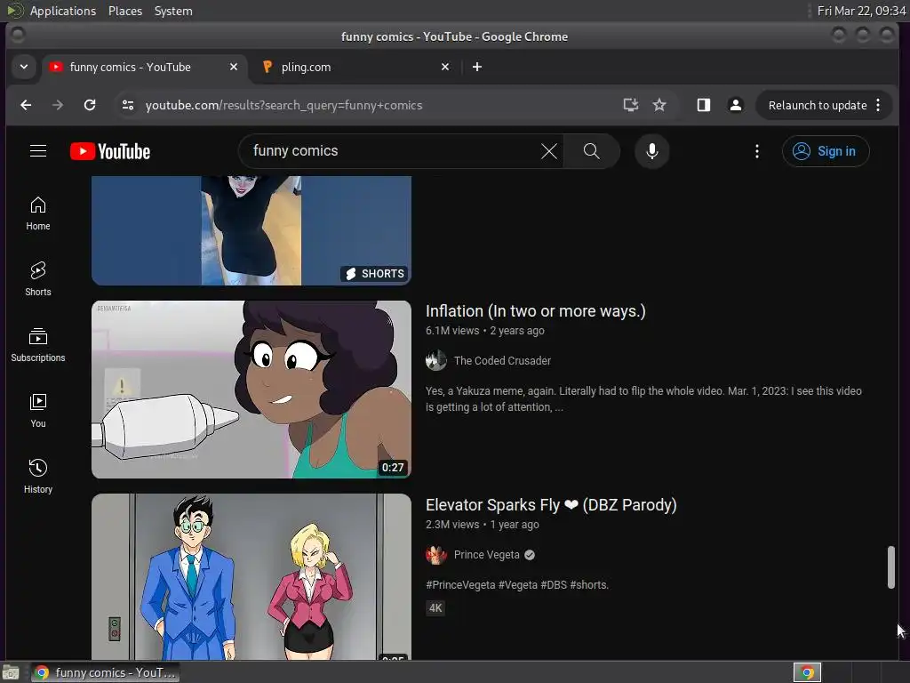Open the Inflation video thumbnail
Screen dimensions: 910x683
click(251, 390)
